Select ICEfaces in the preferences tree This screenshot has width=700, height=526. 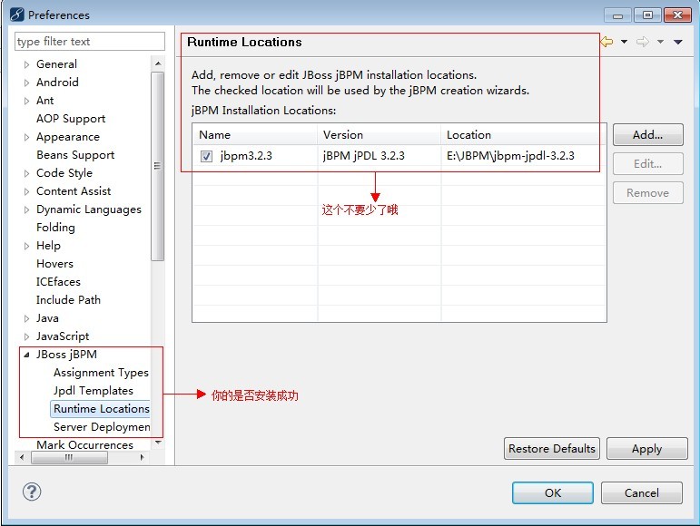click(x=58, y=282)
